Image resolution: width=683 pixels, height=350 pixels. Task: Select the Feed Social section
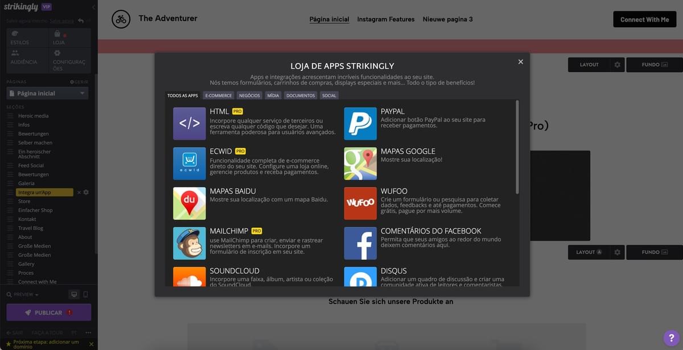coord(31,165)
